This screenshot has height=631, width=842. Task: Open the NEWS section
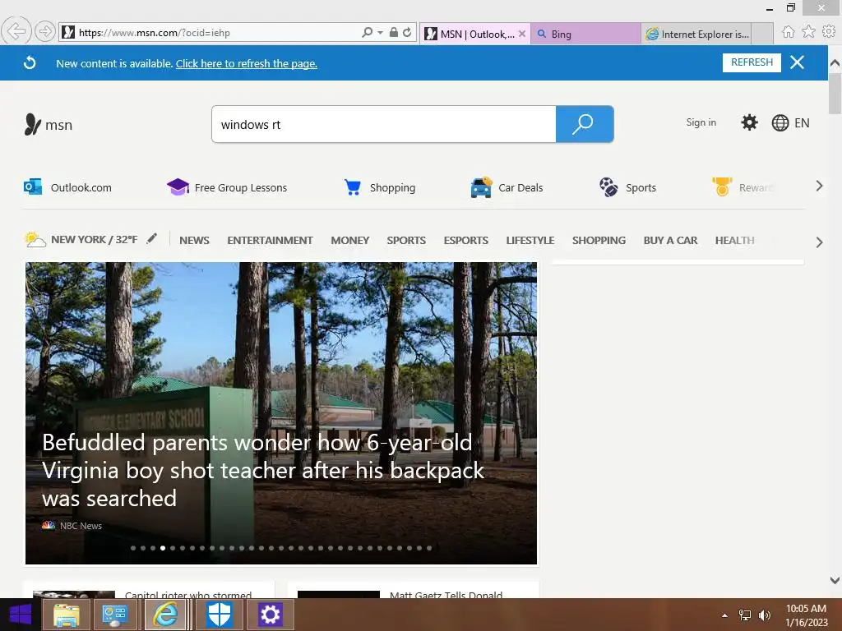coord(194,241)
